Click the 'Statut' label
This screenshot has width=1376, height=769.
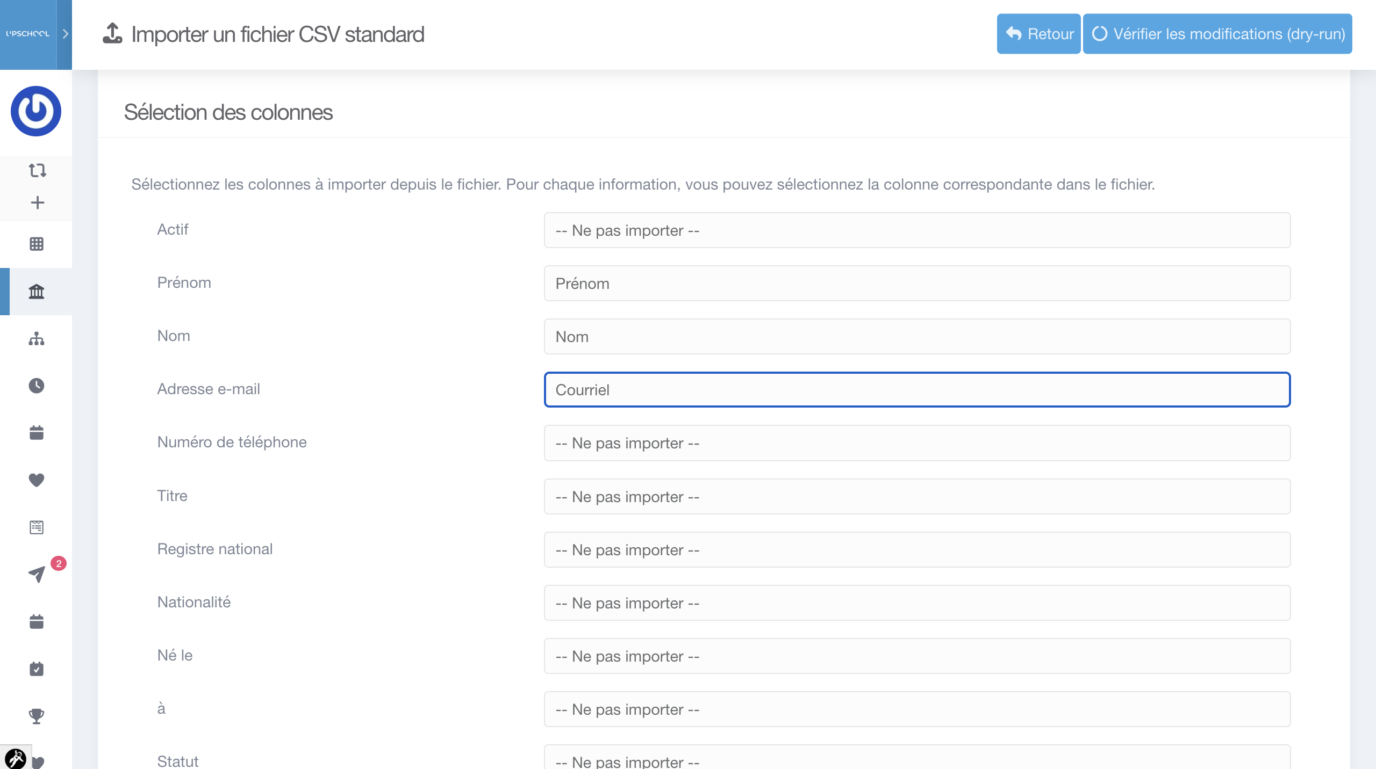pos(178,761)
